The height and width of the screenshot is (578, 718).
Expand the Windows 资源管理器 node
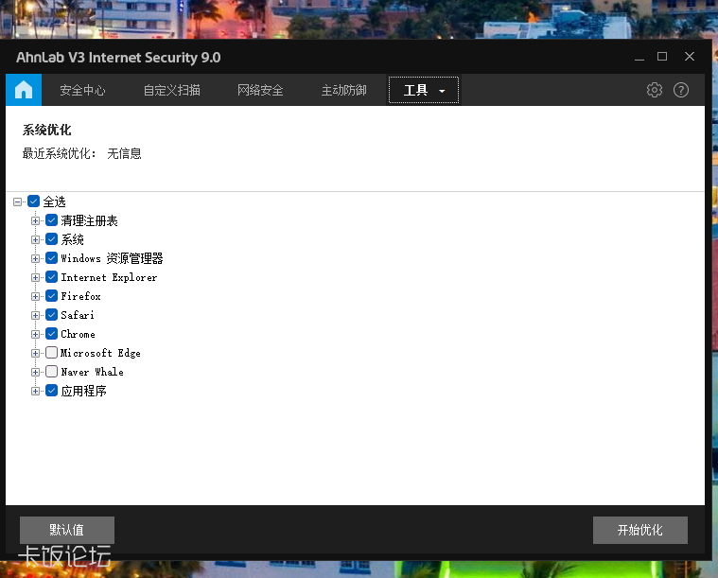35,258
